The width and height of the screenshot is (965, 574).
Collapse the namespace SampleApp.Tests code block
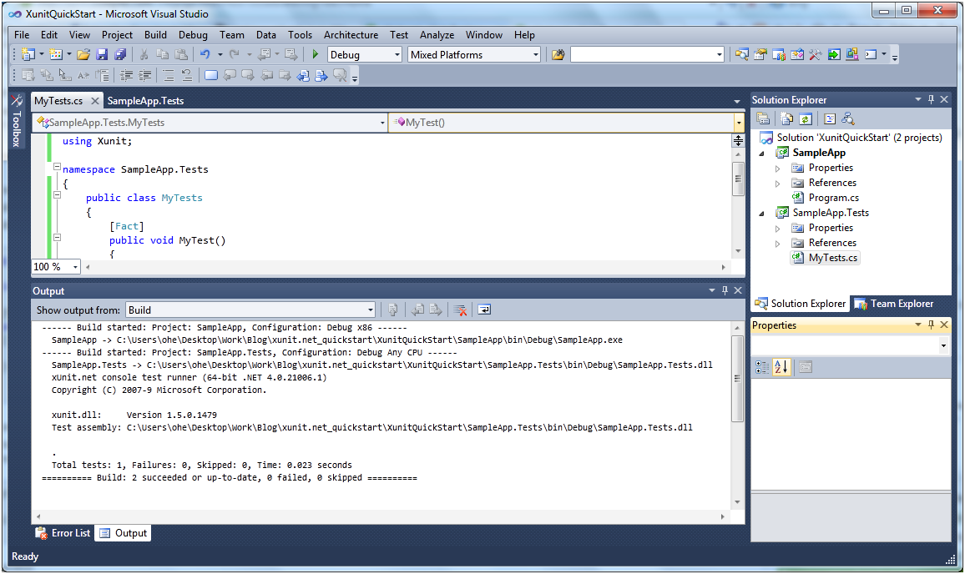[58, 167]
